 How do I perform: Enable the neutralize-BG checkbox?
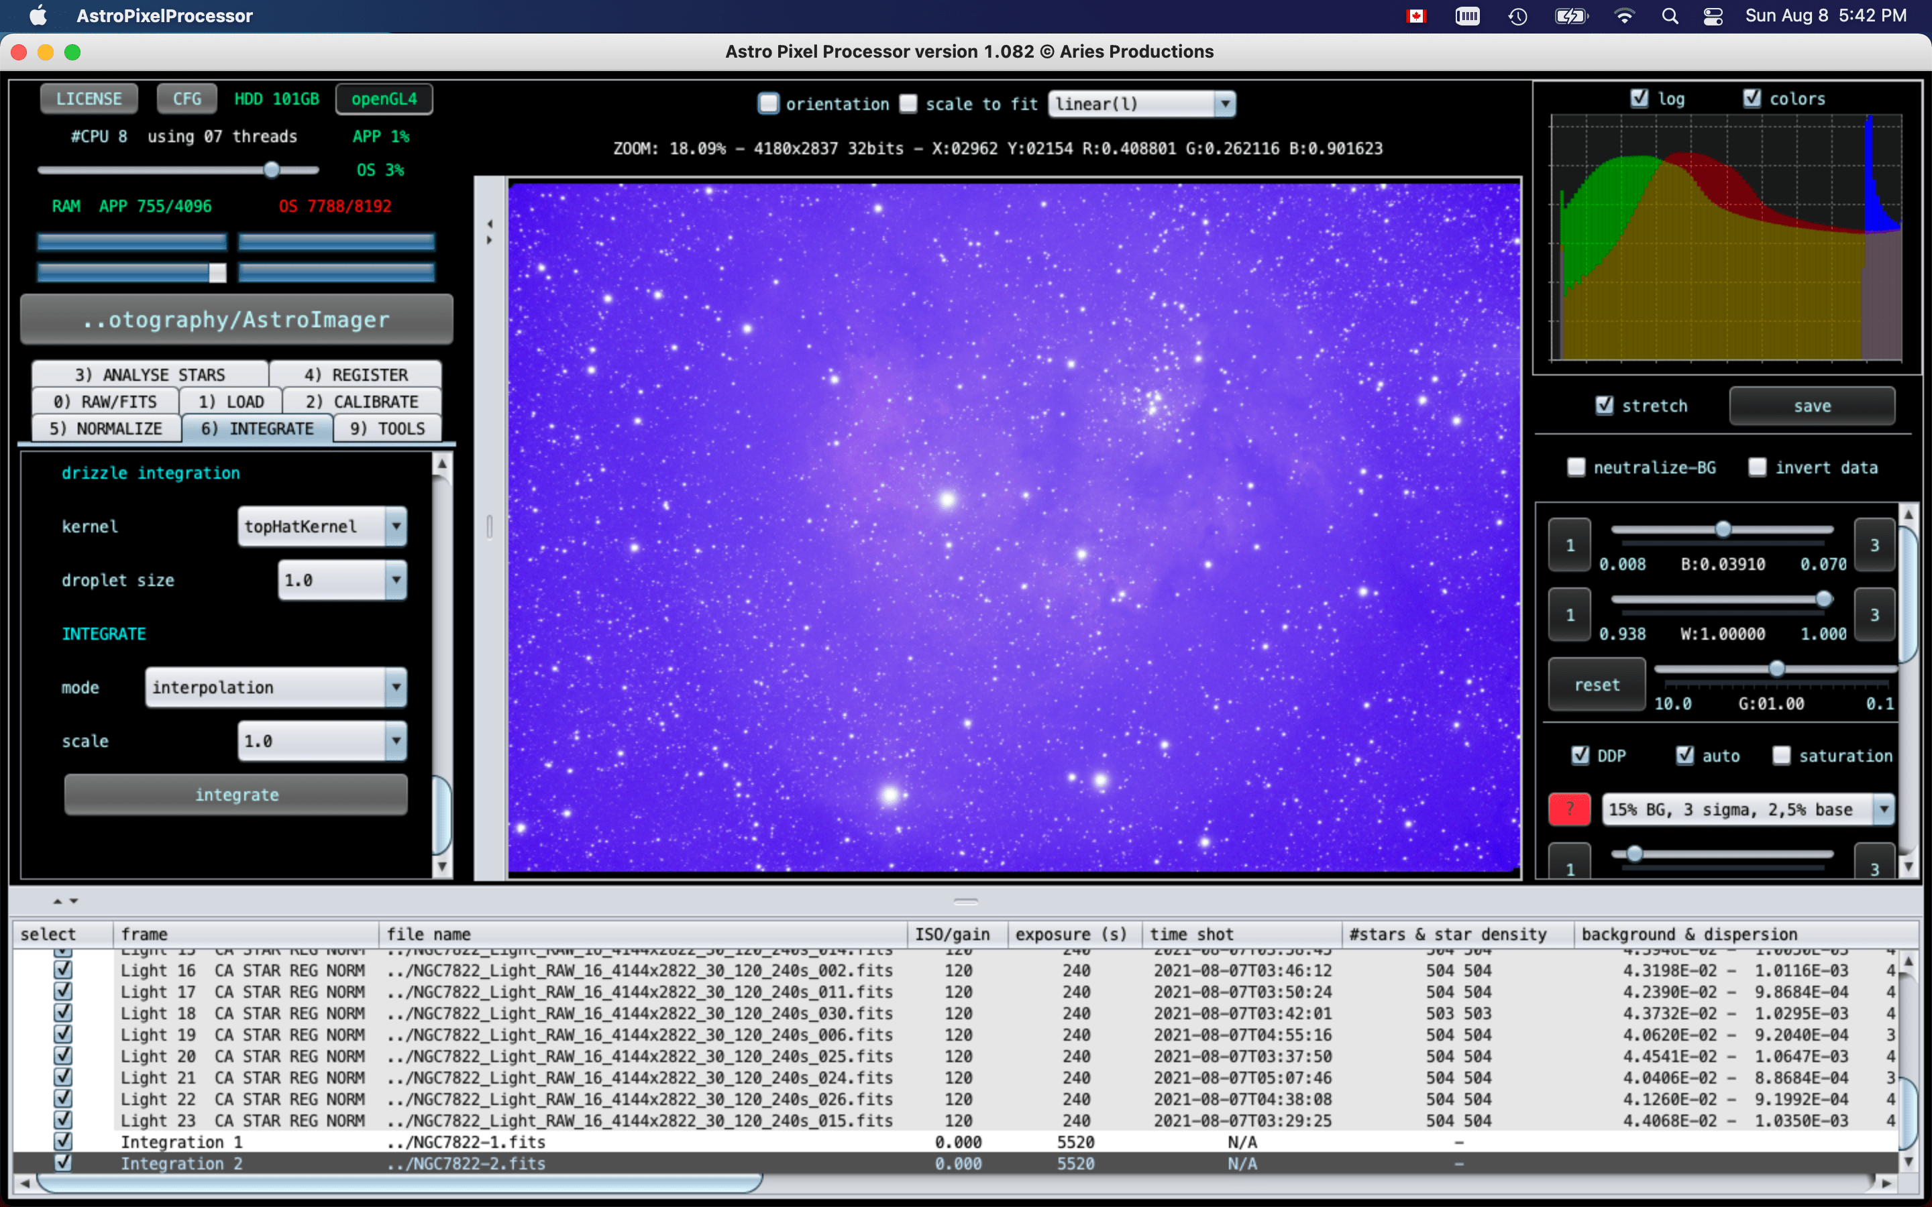(x=1576, y=467)
